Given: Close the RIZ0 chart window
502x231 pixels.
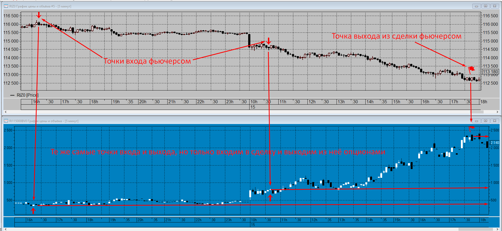Looking at the screenshot, I should point(495,6).
